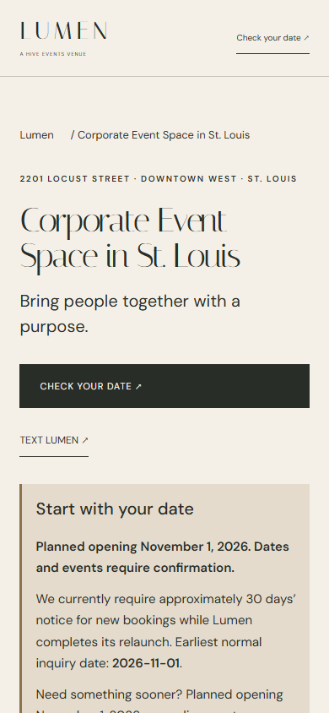Click the arrow icon beside the header "Check your date" link

pos(306,38)
